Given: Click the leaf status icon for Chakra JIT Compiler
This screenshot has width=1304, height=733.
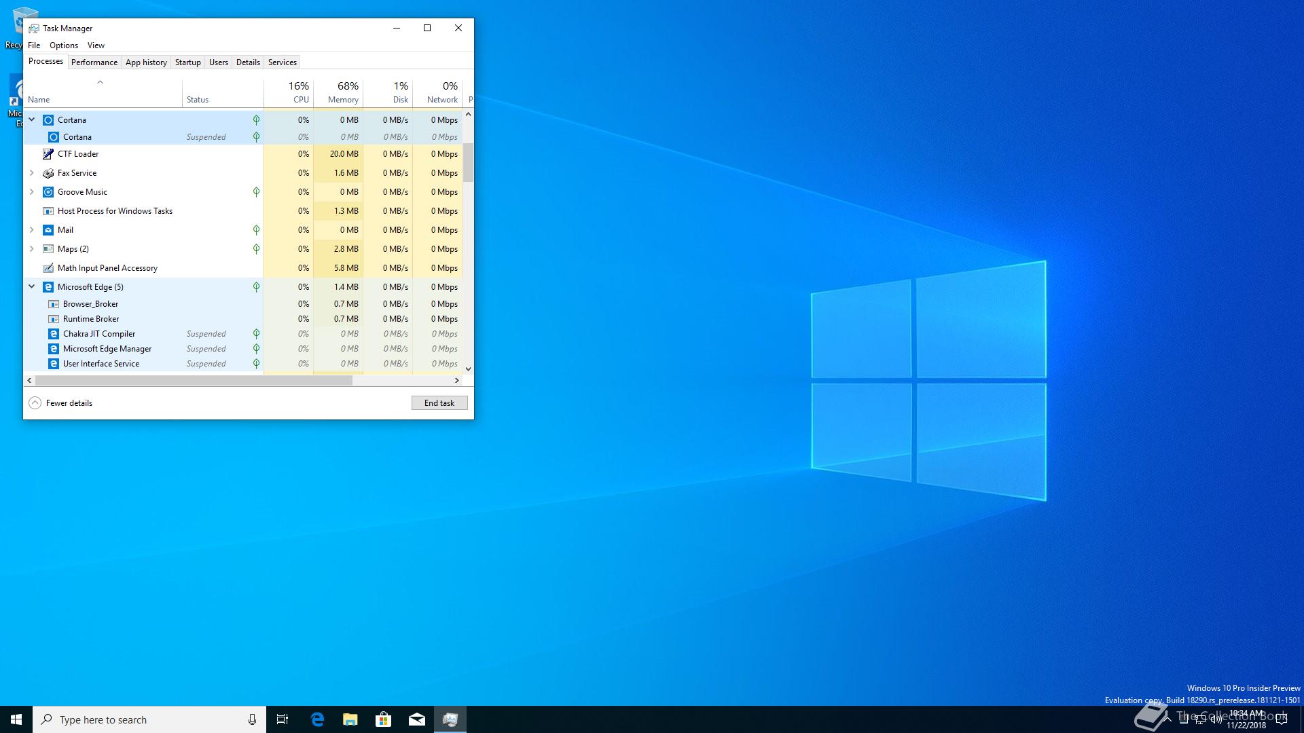Looking at the screenshot, I should point(256,334).
